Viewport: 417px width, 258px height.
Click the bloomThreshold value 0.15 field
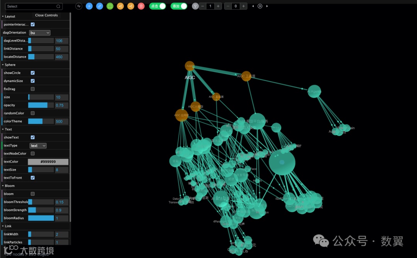(x=62, y=202)
